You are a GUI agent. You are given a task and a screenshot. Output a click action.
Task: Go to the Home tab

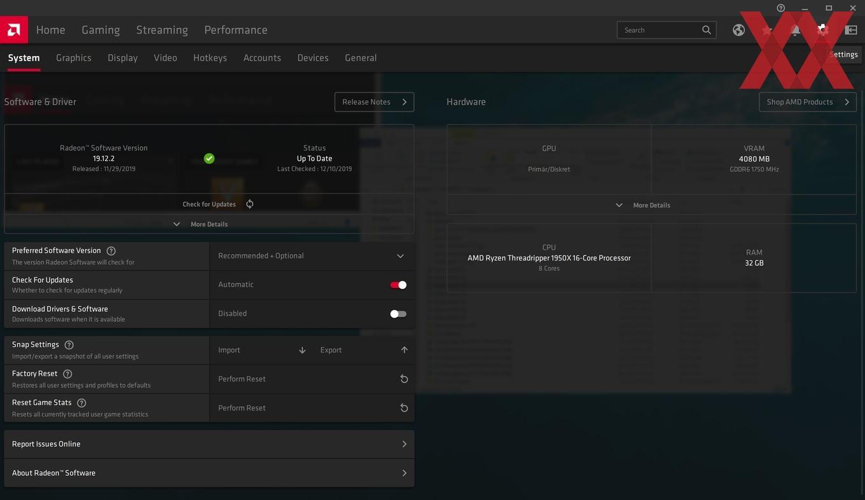point(51,30)
